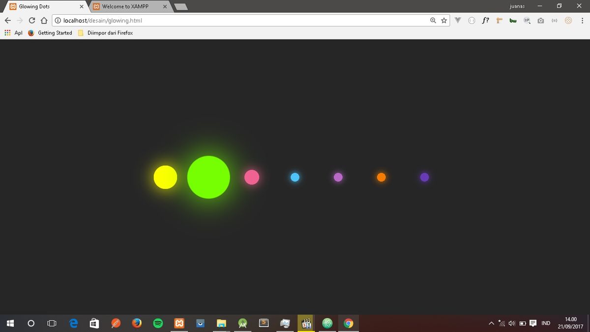This screenshot has width=590, height=332.
Task: Go to the browser home page
Action: pos(44,21)
